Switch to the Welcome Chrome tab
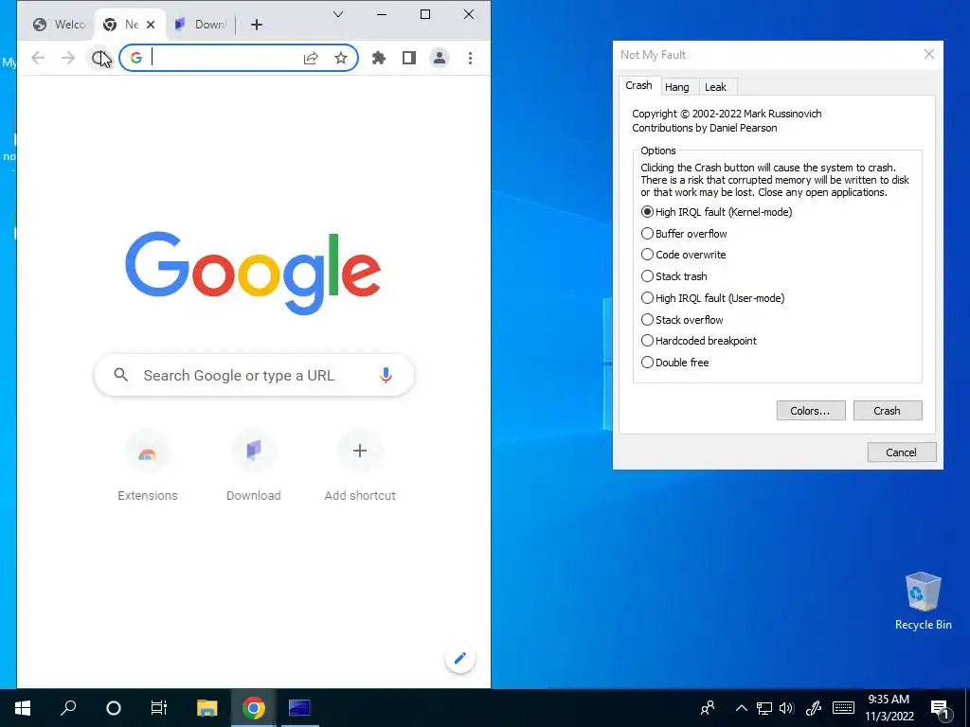The width and height of the screenshot is (970, 727). [60, 25]
